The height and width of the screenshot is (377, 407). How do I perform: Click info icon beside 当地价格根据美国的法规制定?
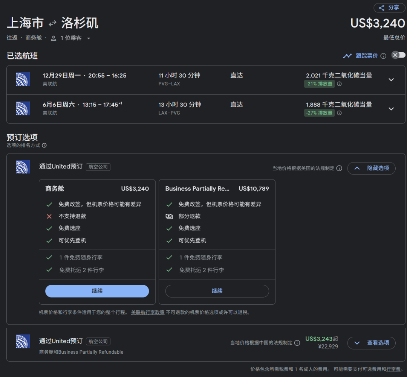pos(339,168)
